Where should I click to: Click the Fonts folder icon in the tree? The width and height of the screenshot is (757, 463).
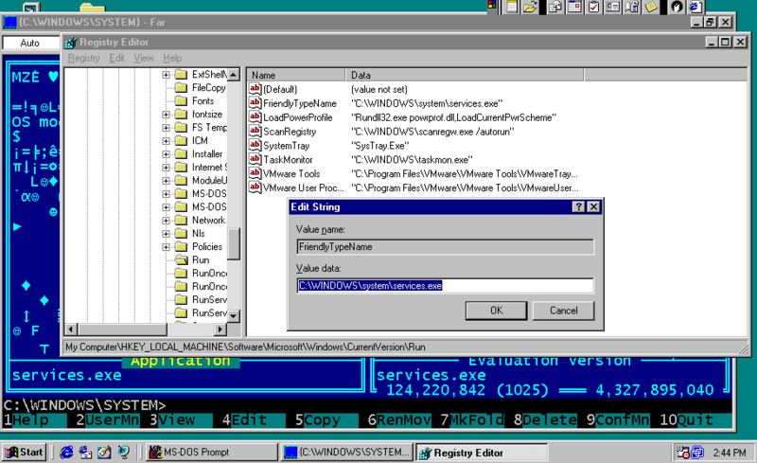coord(182,101)
